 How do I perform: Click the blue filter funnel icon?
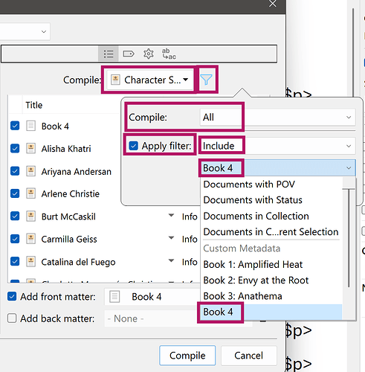click(x=206, y=80)
